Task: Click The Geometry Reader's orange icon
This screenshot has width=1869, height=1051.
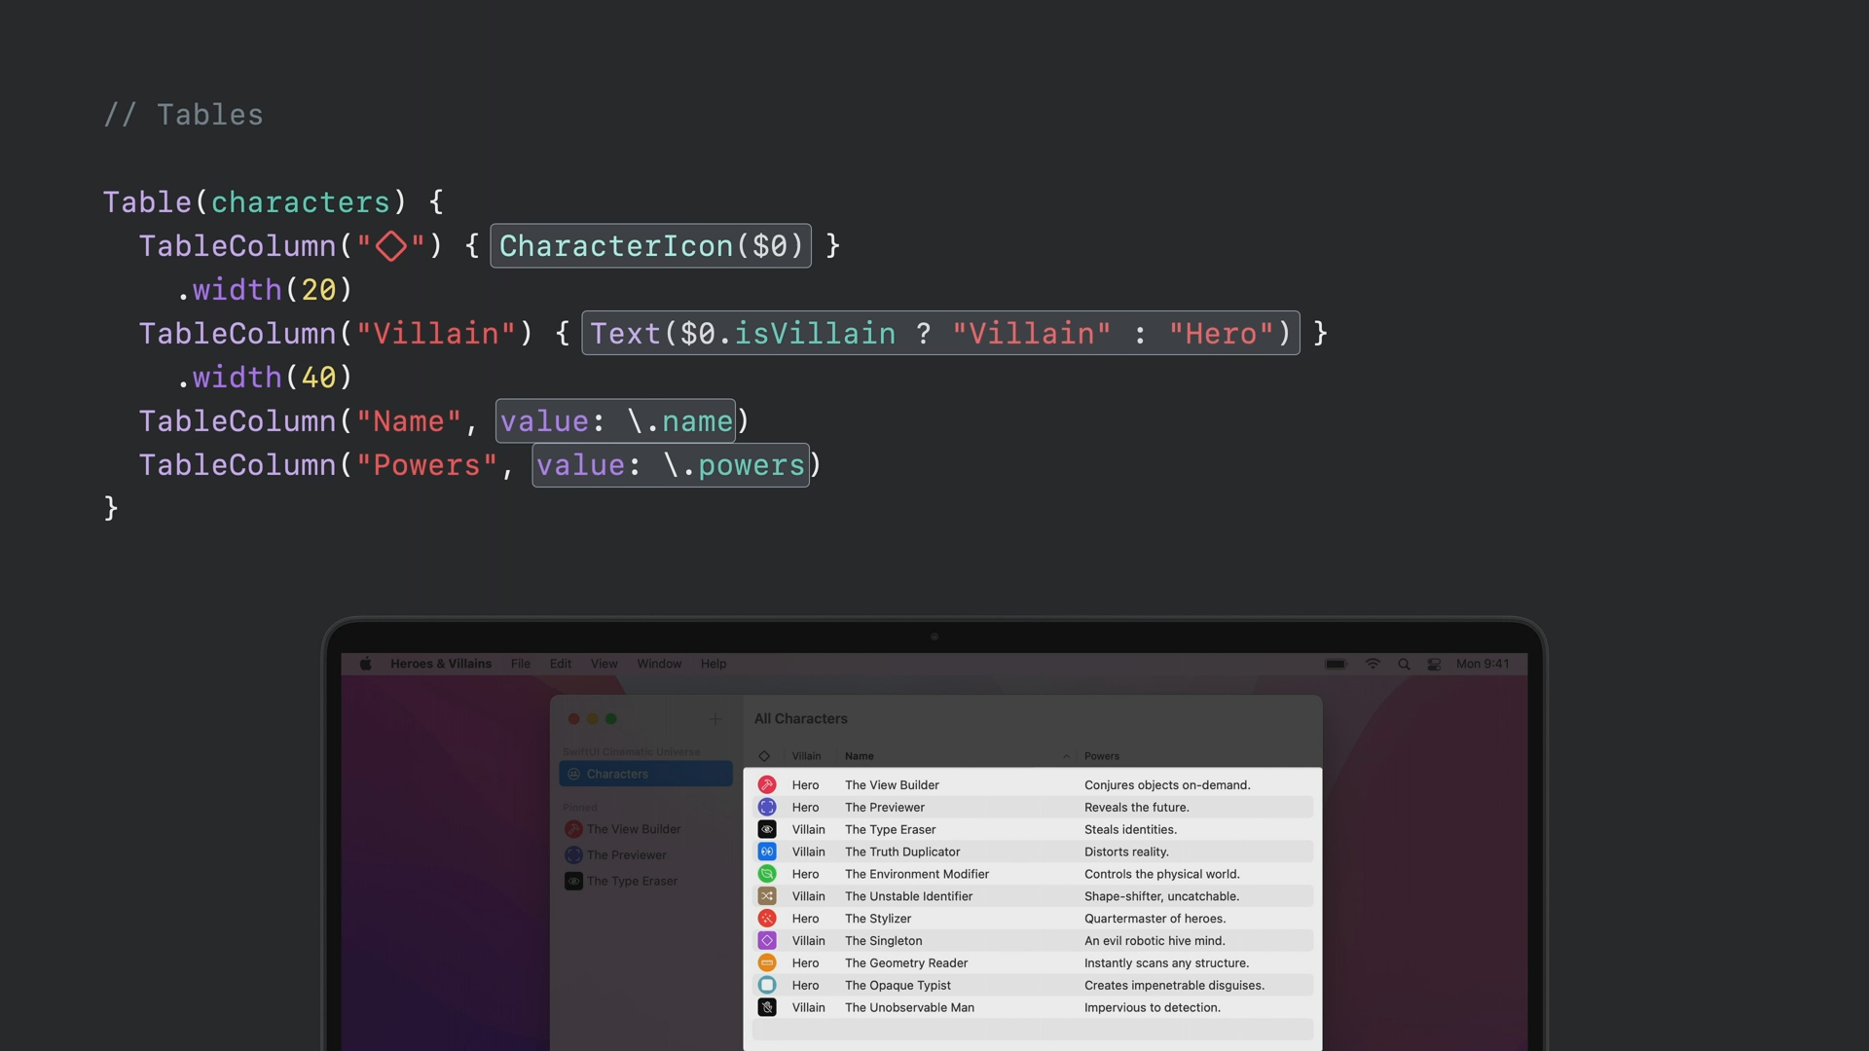Action: click(767, 963)
